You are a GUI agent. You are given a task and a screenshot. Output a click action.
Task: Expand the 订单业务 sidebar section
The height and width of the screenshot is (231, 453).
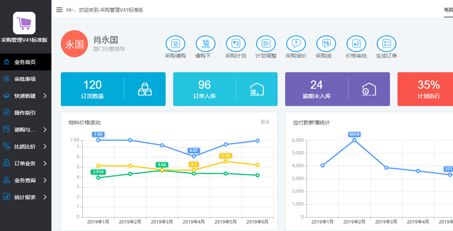pyautogui.click(x=25, y=163)
